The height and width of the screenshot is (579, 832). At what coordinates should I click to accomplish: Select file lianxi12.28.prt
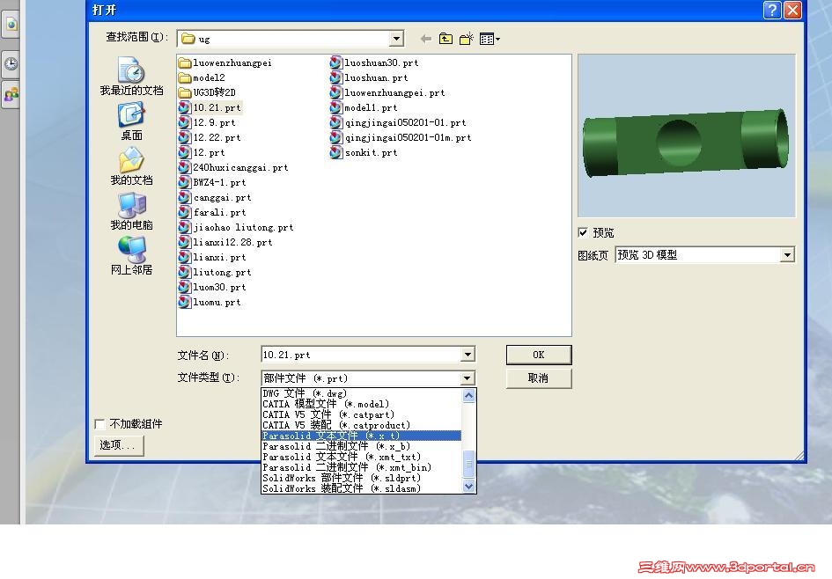226,242
